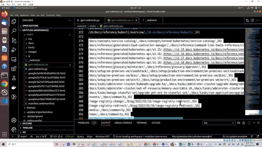Open the Manage gear in activity bar
This screenshot has height=147, width=262.
(x=14, y=129)
